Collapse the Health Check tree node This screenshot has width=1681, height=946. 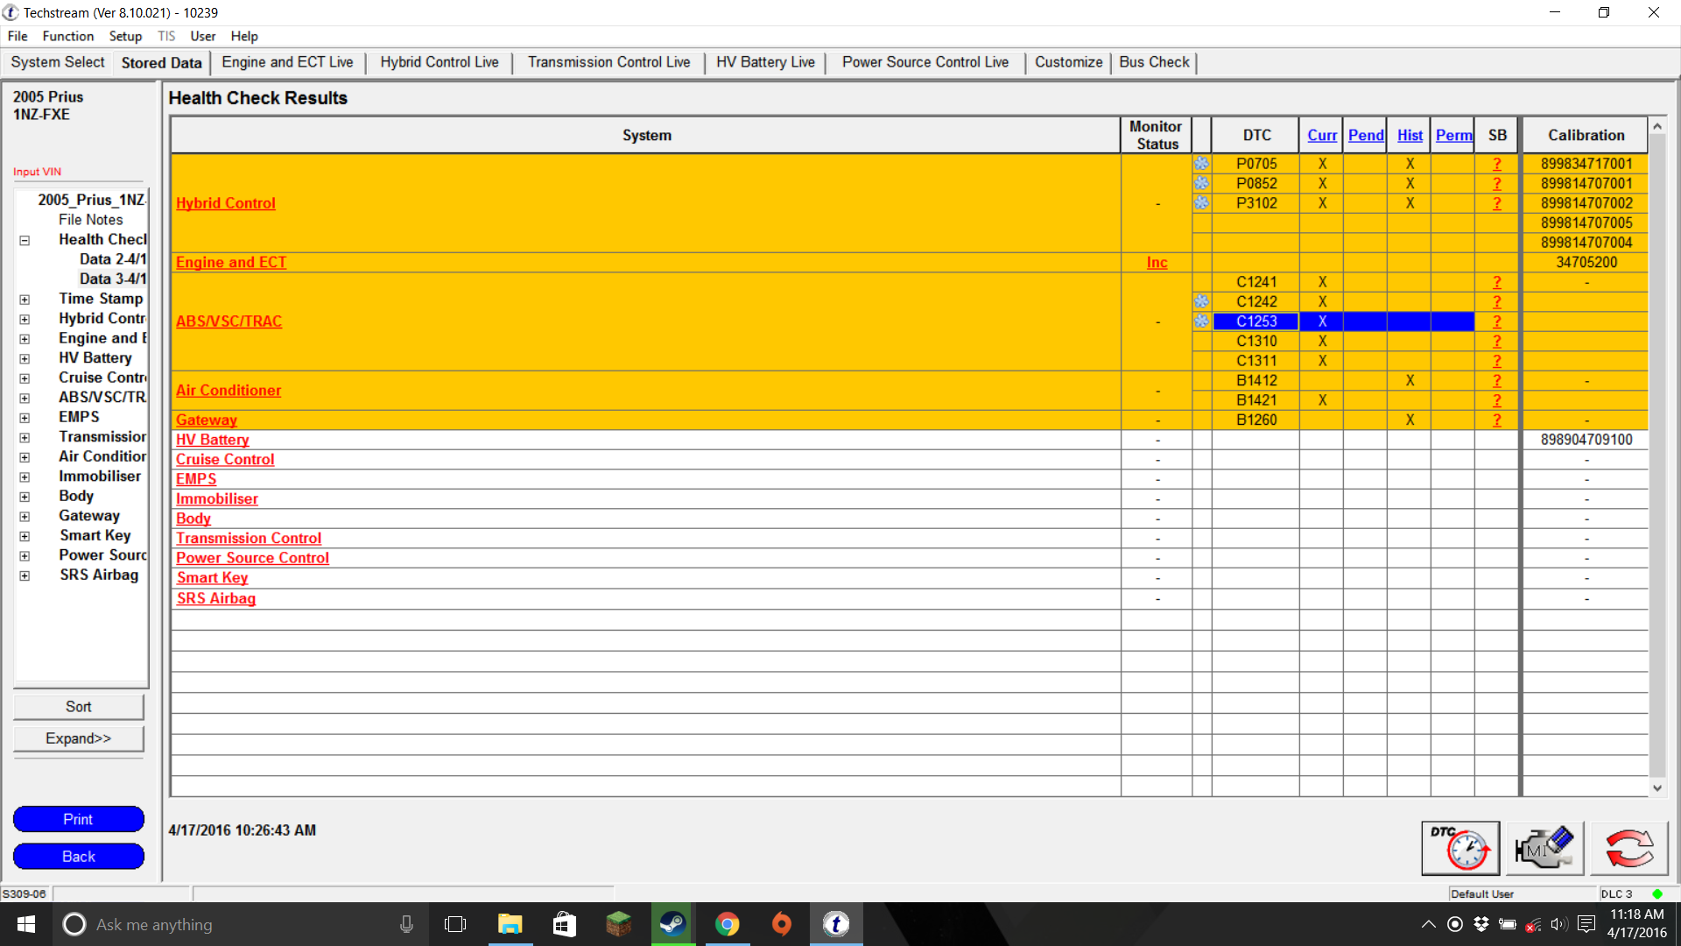pyautogui.click(x=25, y=240)
